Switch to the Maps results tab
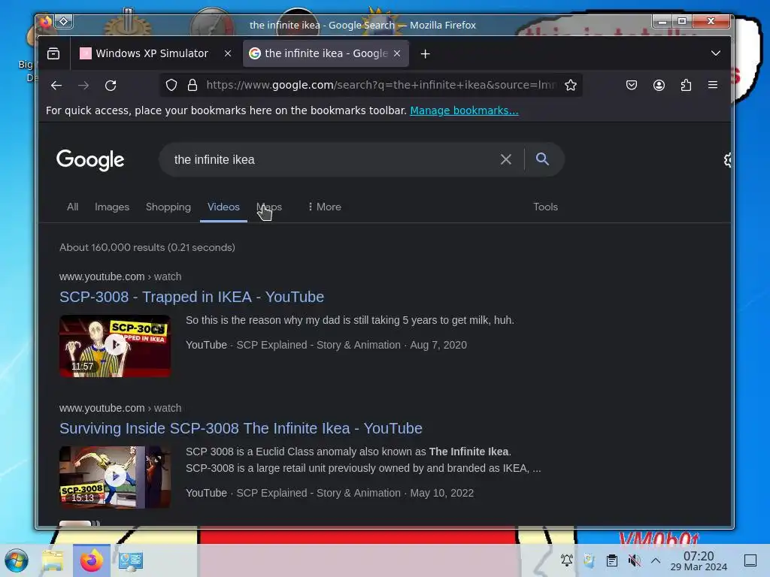The image size is (770, 577). pyautogui.click(x=269, y=207)
